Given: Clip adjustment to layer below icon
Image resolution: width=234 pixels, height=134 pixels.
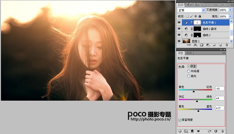Looking at the screenshot, I should pyautogui.click(x=192, y=131).
